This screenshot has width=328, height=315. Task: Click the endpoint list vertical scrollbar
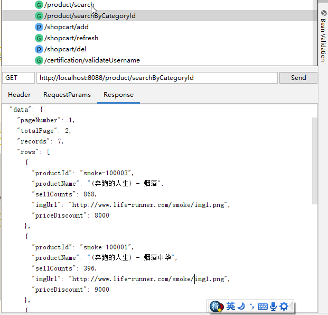[315, 32]
